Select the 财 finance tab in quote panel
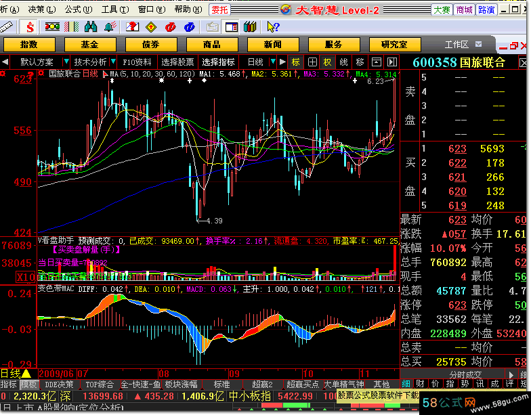The height and width of the screenshot is (415, 531). (420, 383)
